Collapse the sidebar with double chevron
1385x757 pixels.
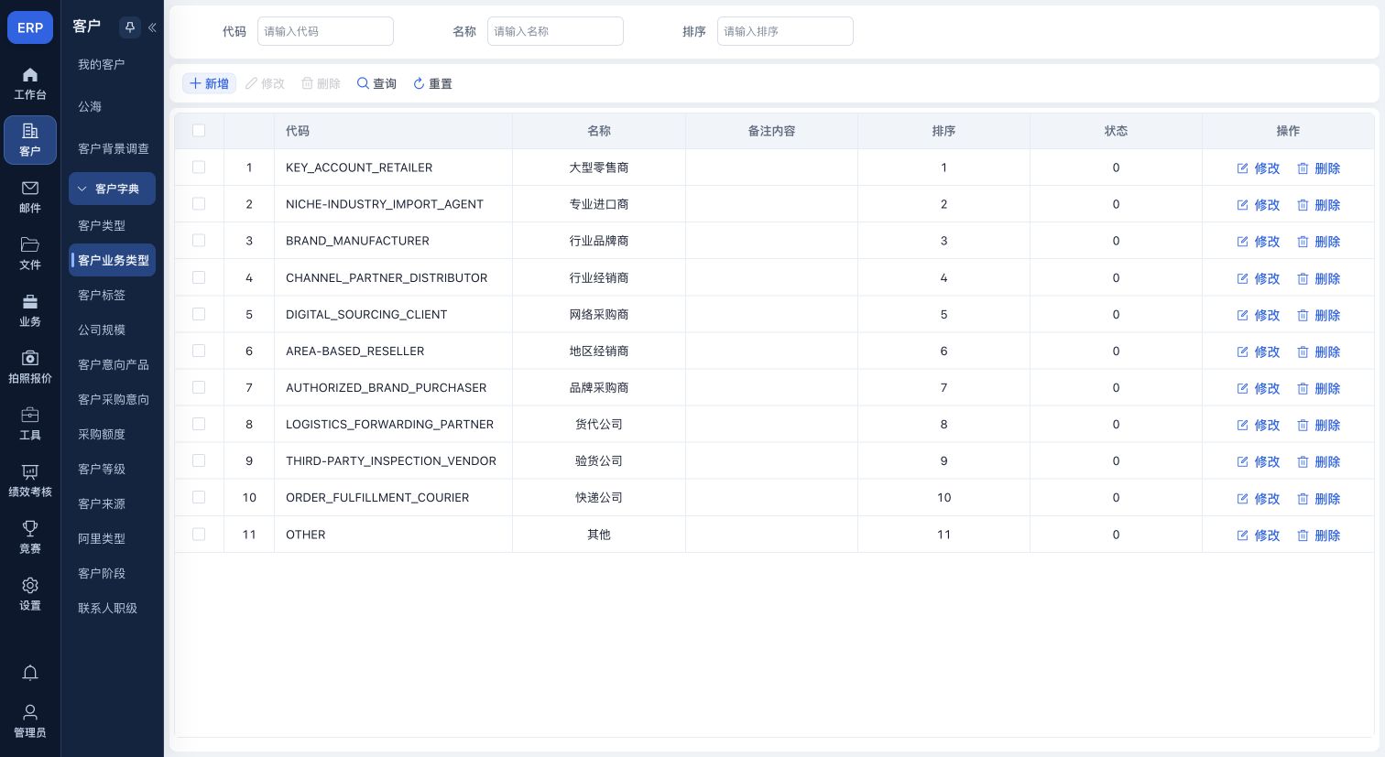(152, 27)
